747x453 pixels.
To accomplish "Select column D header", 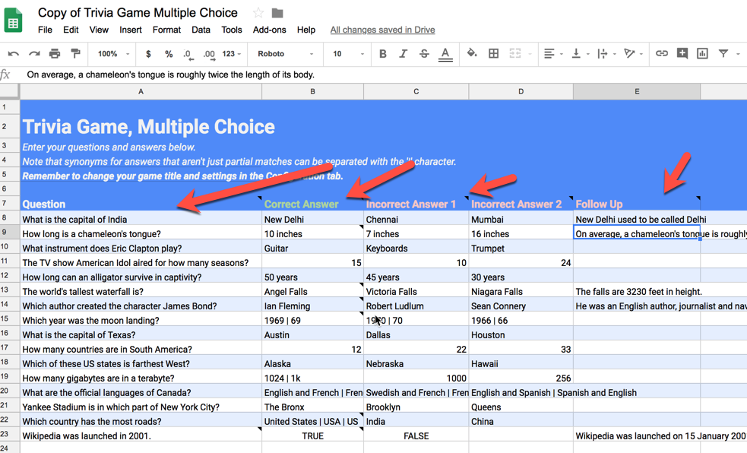I will point(521,91).
